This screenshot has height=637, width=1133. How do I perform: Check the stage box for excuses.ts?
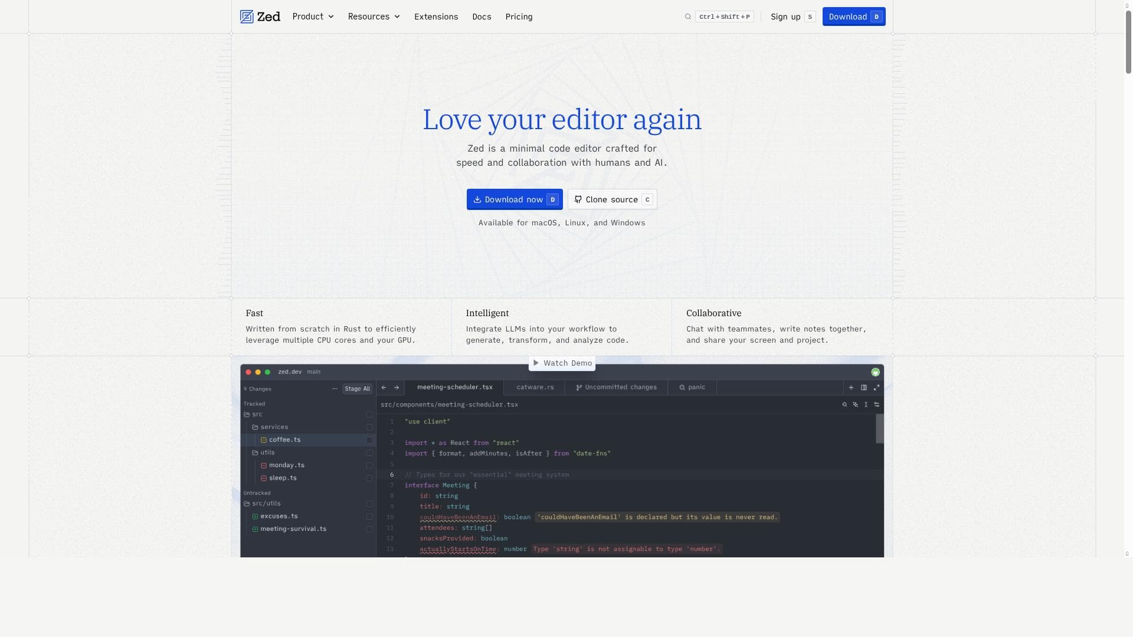[369, 517]
